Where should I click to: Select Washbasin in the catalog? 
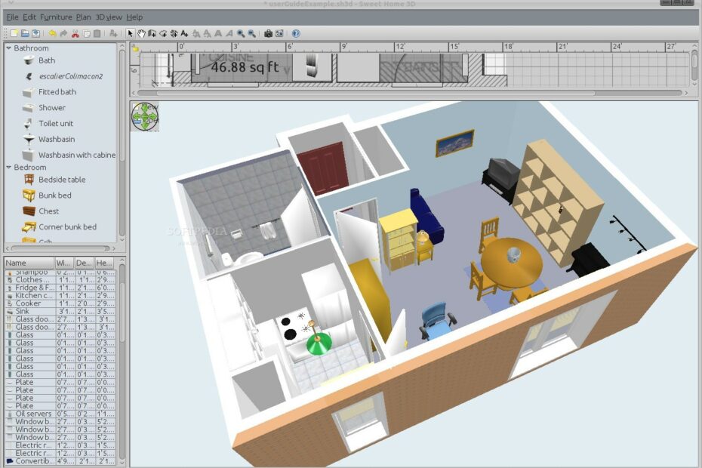(57, 139)
